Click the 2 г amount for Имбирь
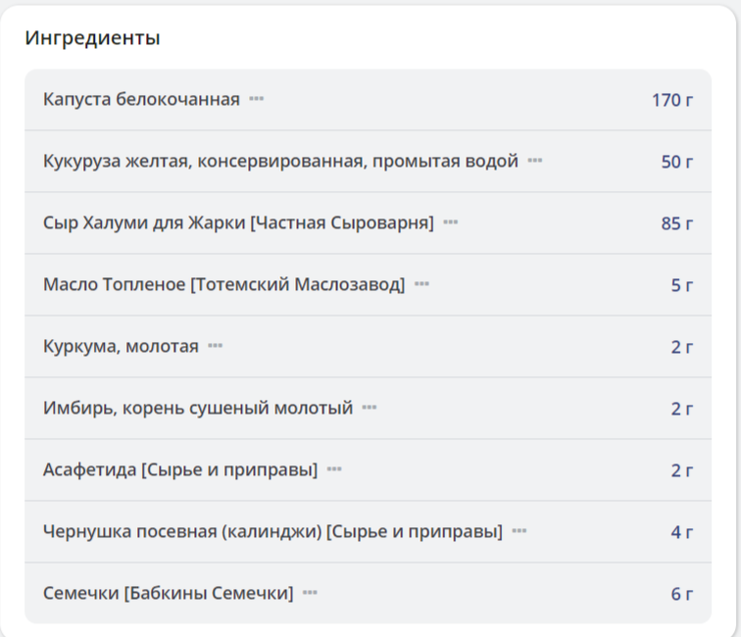The height and width of the screenshot is (637, 741). click(682, 409)
